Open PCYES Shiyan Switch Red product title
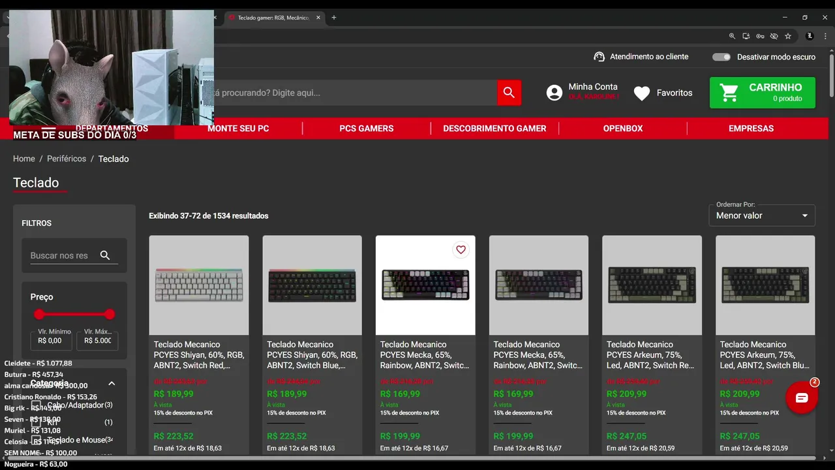 click(x=199, y=355)
